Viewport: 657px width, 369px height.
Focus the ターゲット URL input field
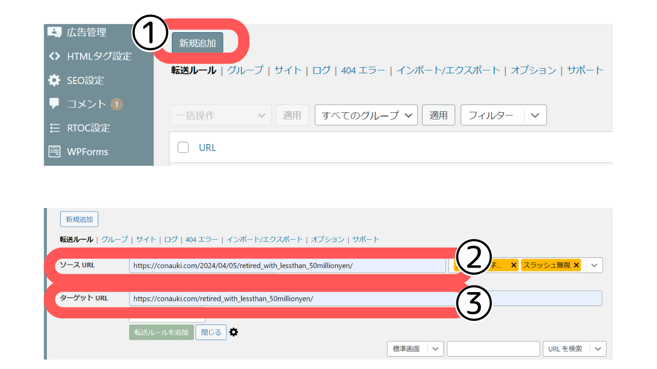(x=365, y=298)
